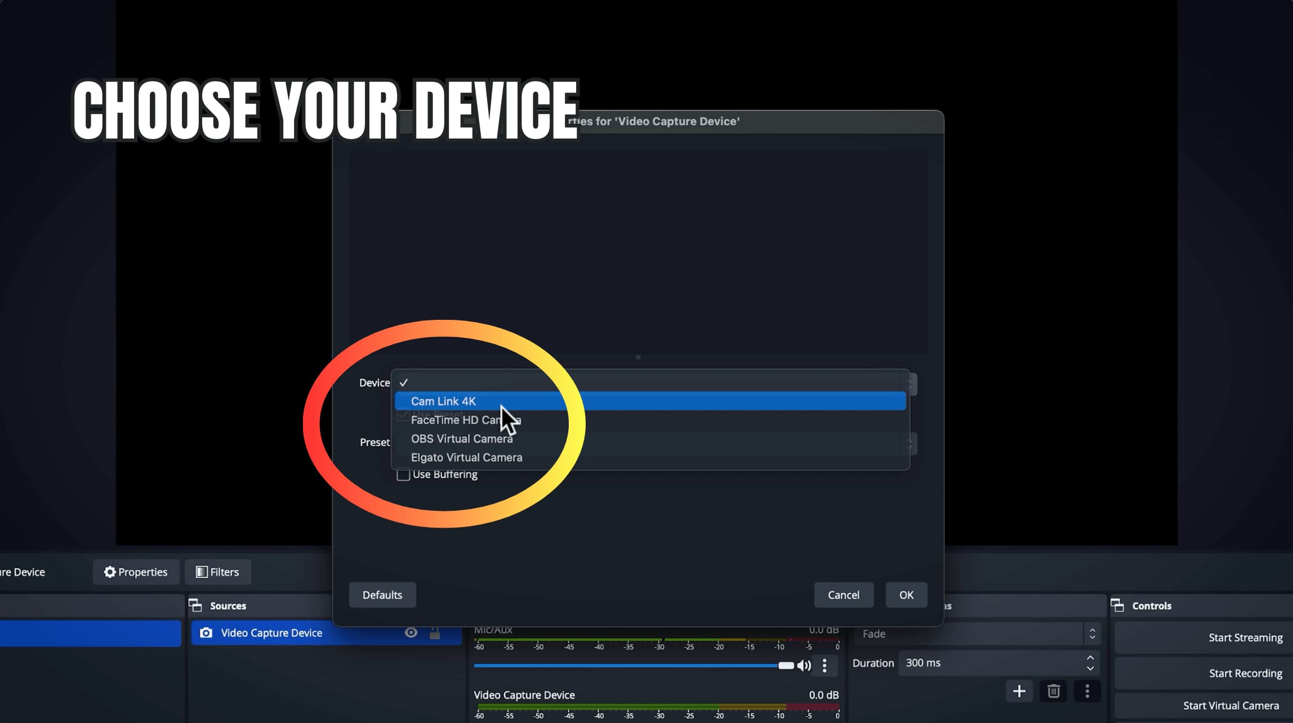Image resolution: width=1293 pixels, height=723 pixels.
Task: Open Filters for the selected source
Action: [217, 572]
